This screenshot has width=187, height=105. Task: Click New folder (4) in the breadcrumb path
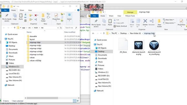click(135, 33)
